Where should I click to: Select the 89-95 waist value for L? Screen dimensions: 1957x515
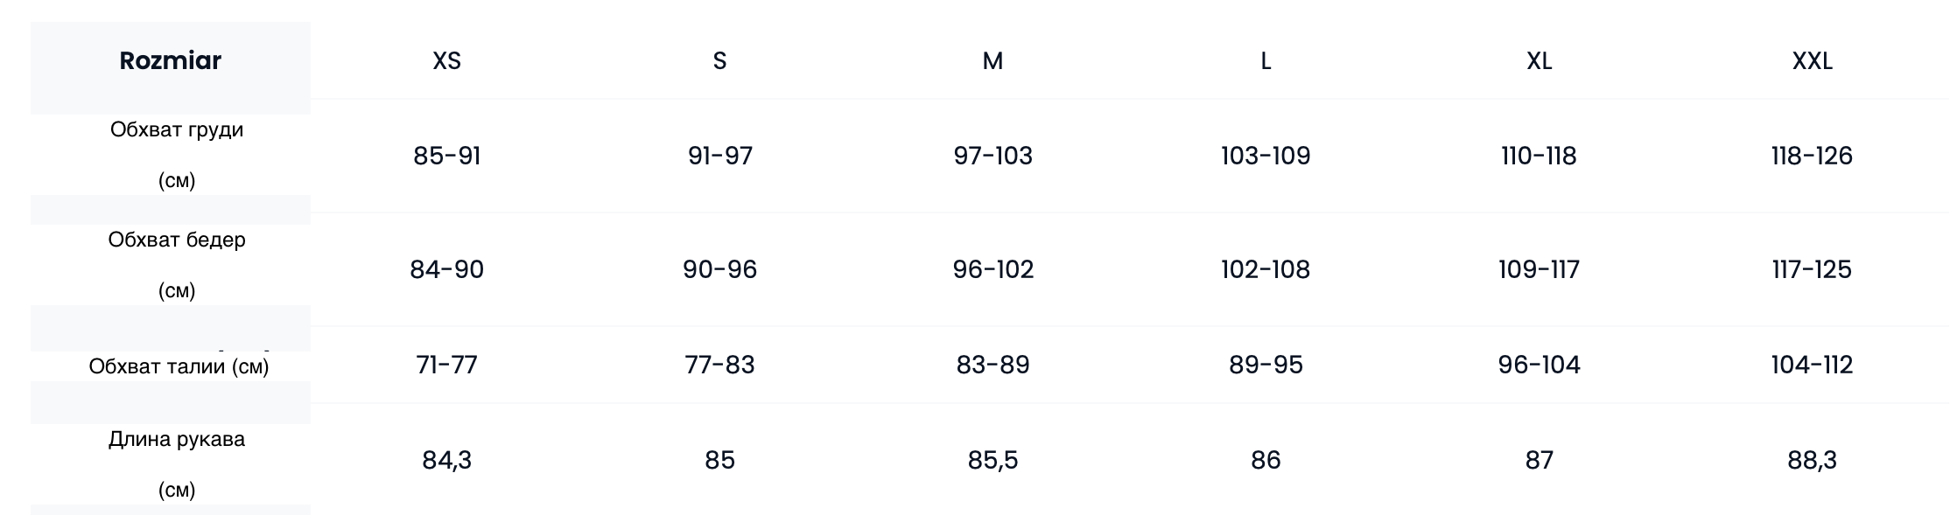pos(1266,365)
